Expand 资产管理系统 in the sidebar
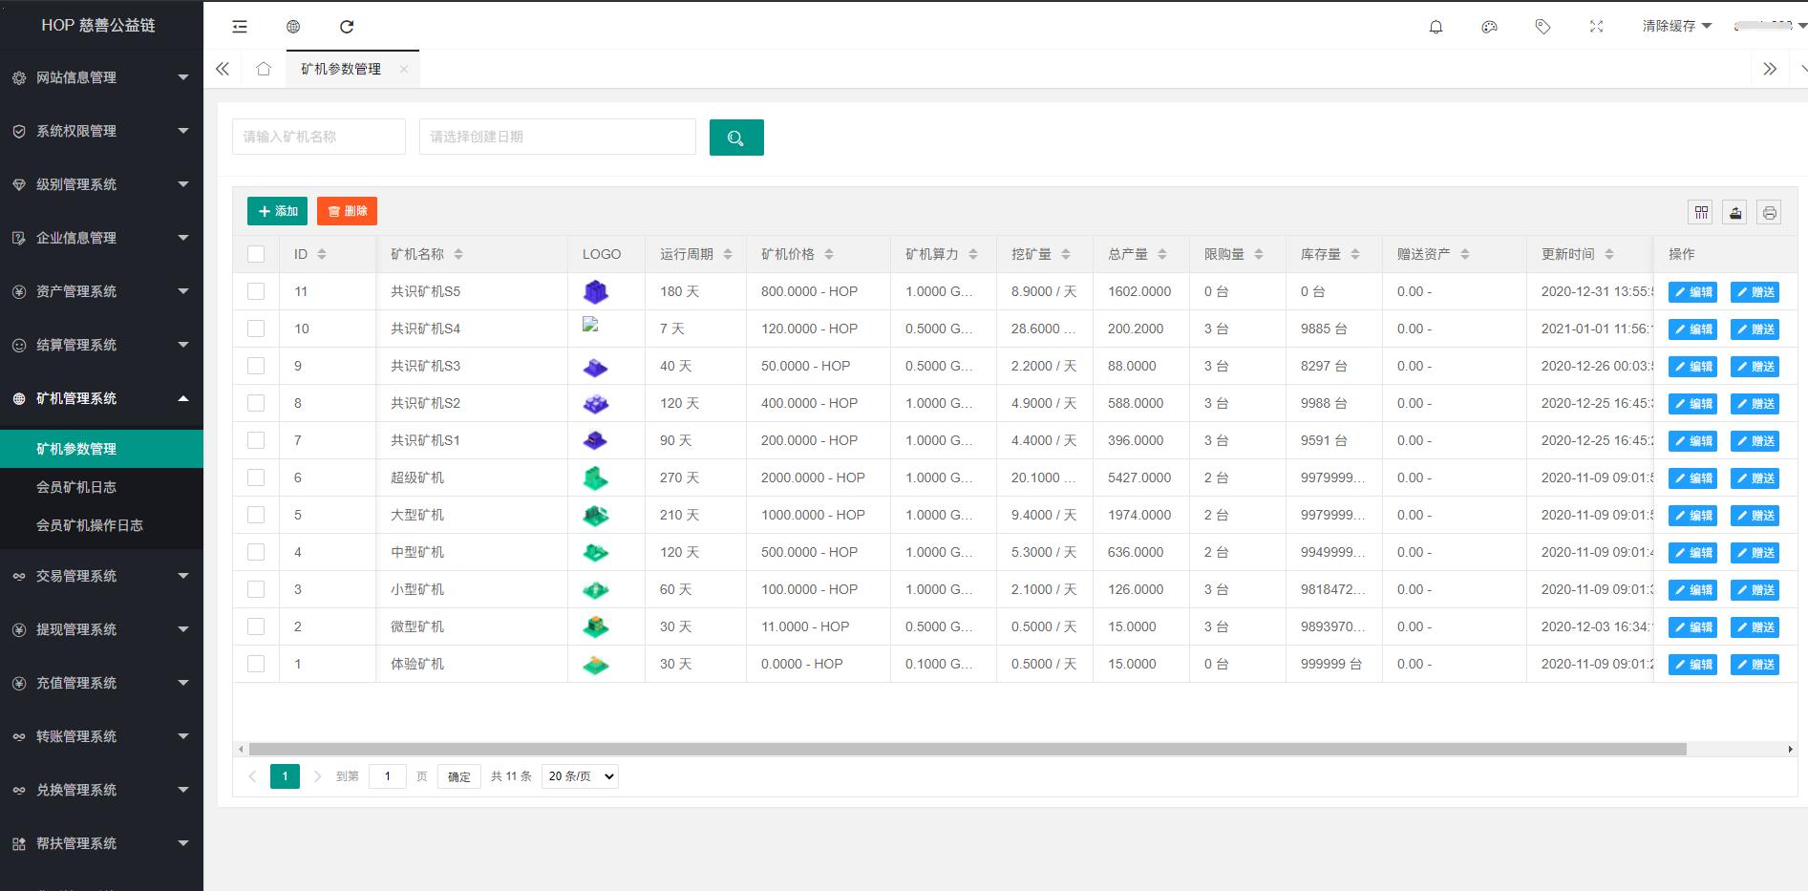 tap(101, 291)
